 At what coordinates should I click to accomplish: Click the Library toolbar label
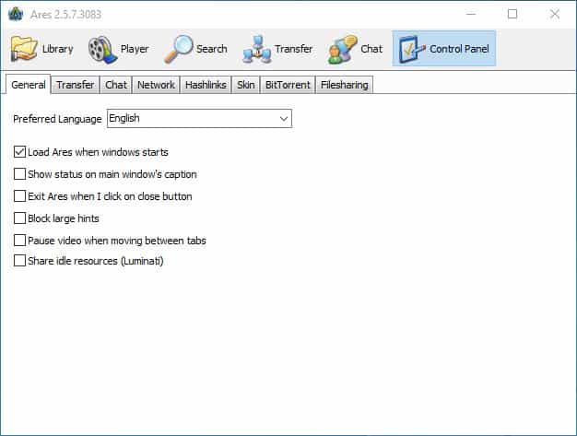(x=57, y=49)
